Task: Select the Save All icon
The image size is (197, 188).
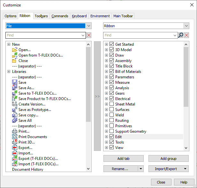Action: [15, 121]
